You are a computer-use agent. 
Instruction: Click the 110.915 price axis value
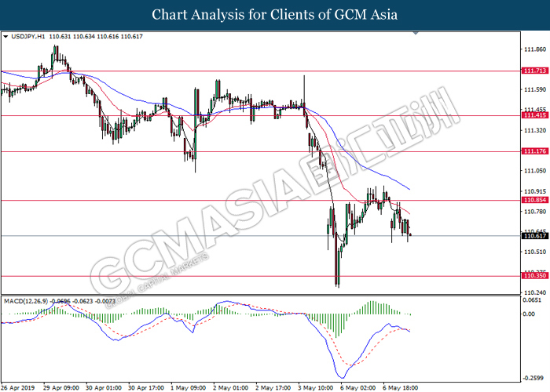[535, 191]
